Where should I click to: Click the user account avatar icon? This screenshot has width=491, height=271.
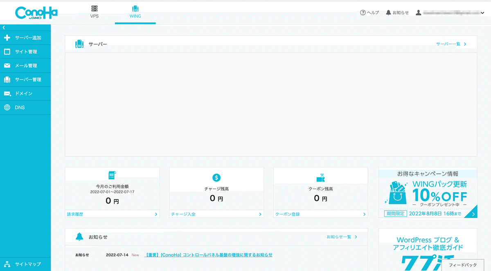point(418,13)
